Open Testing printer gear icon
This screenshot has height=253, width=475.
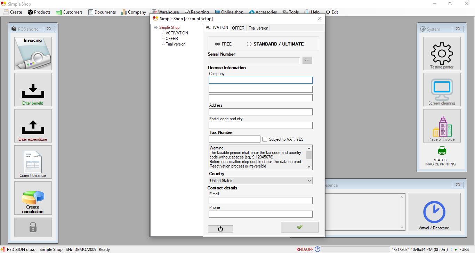point(442,54)
